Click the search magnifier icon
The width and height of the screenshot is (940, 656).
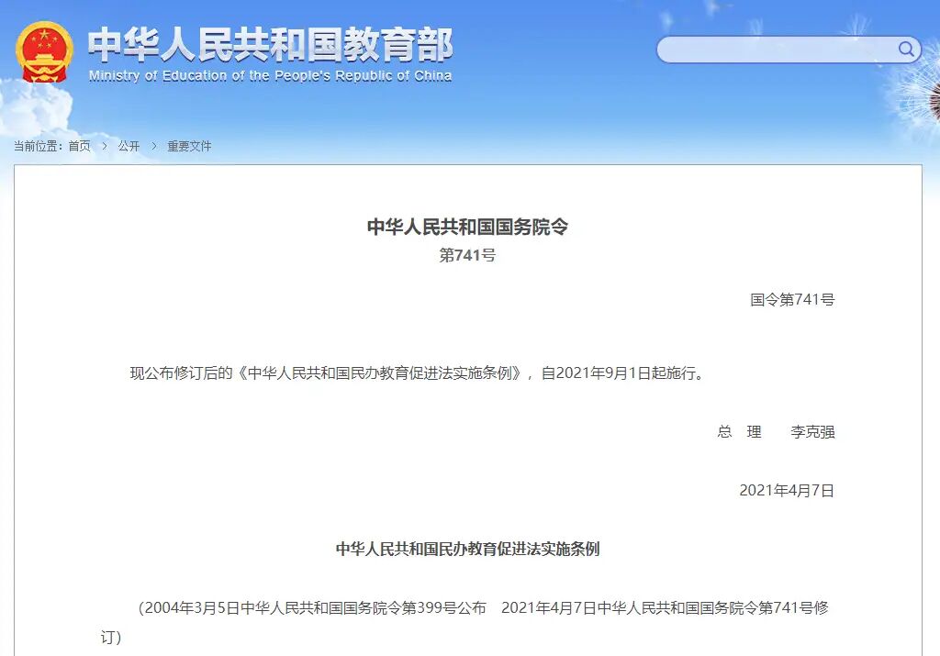(906, 49)
